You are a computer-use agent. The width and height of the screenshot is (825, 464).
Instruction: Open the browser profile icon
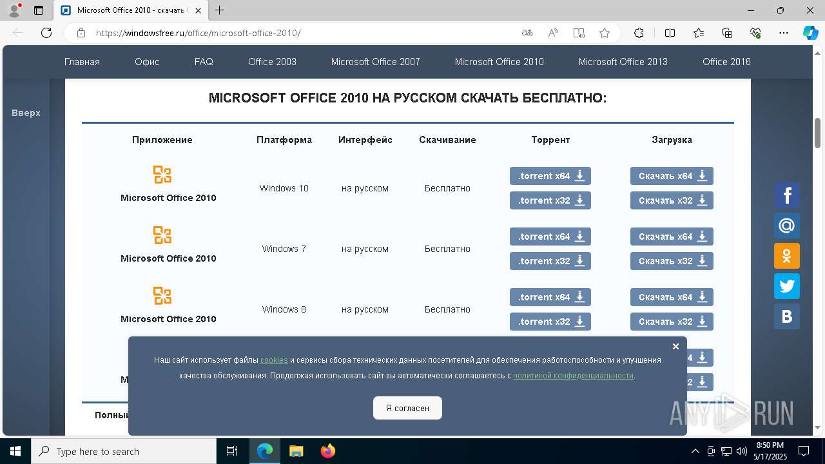click(x=14, y=10)
